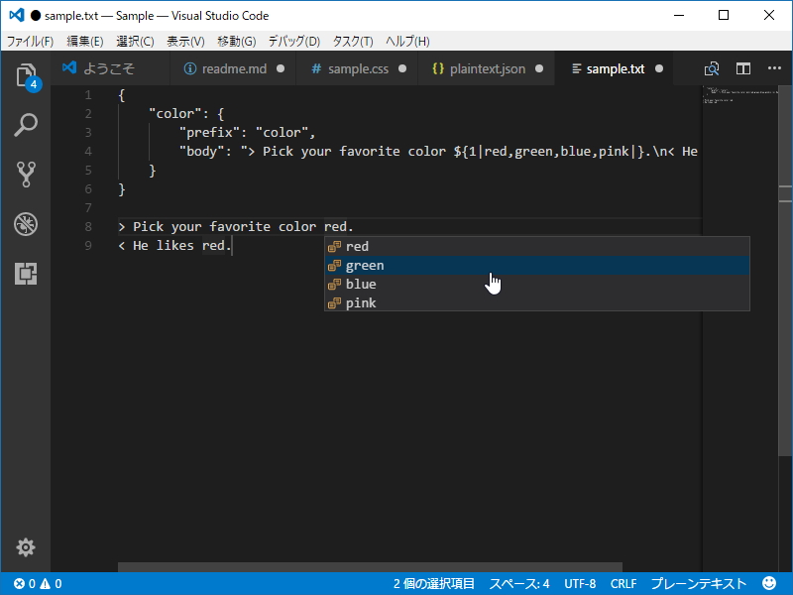Open the more actions ellipsis menu
793x595 pixels.
pyautogui.click(x=774, y=68)
